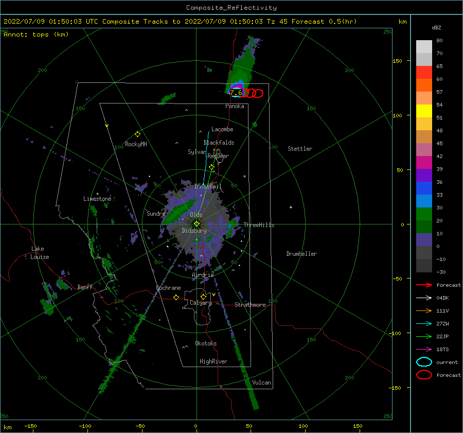Click the Calgary city label

coord(201,303)
